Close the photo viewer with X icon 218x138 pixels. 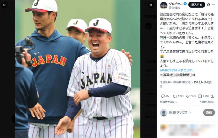5,5
